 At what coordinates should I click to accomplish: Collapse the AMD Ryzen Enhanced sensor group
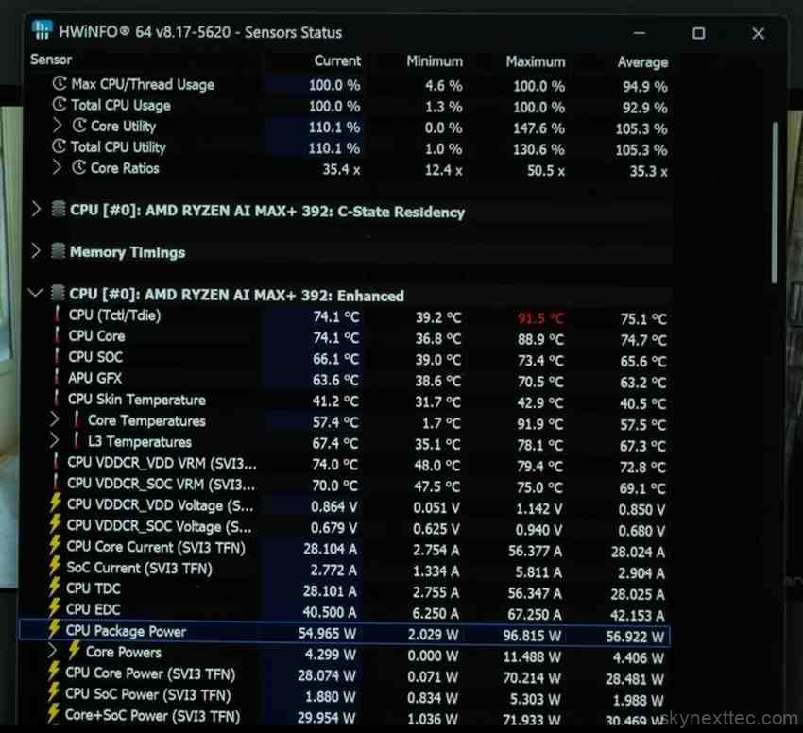pyautogui.click(x=36, y=295)
